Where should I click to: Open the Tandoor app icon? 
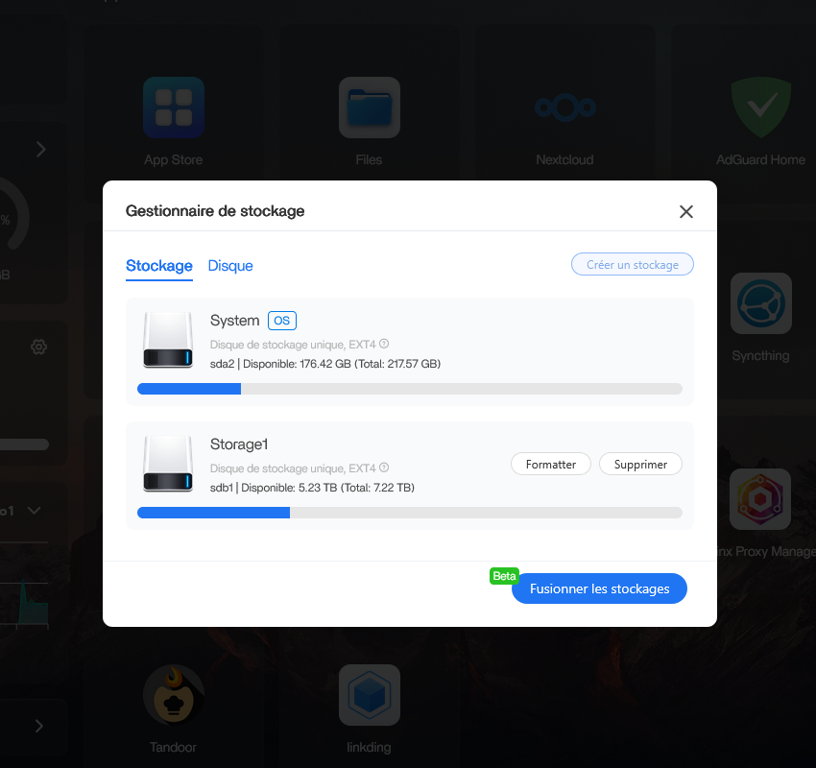pos(174,695)
